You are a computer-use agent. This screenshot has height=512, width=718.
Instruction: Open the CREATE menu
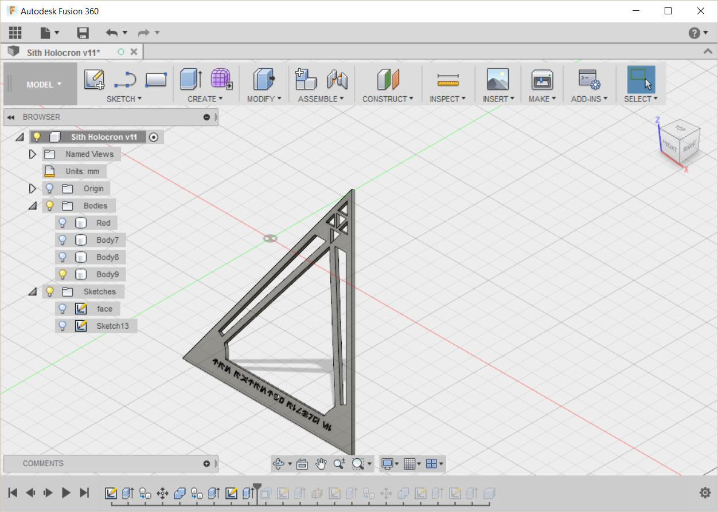click(x=205, y=99)
